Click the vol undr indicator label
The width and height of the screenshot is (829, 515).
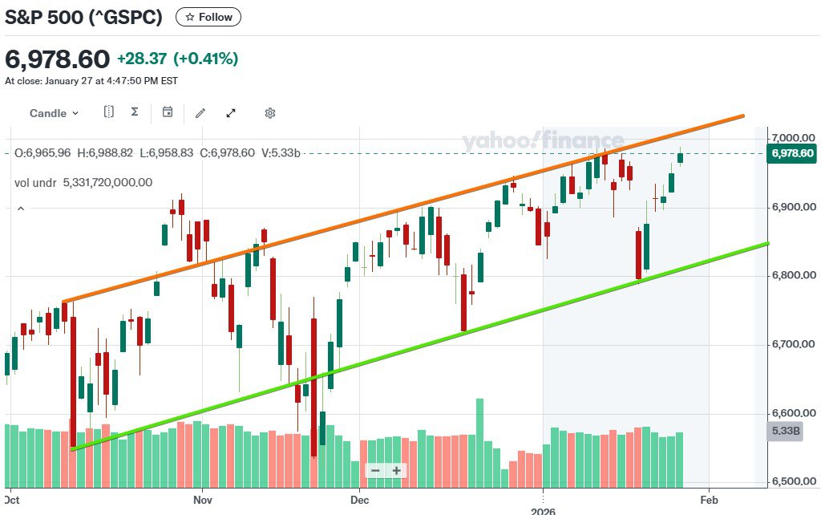click(35, 182)
